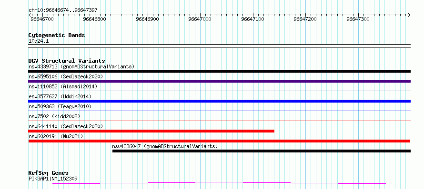Open the nsv6020191 (Wu2021) label
This screenshot has width=424, height=189.
pos(56,136)
